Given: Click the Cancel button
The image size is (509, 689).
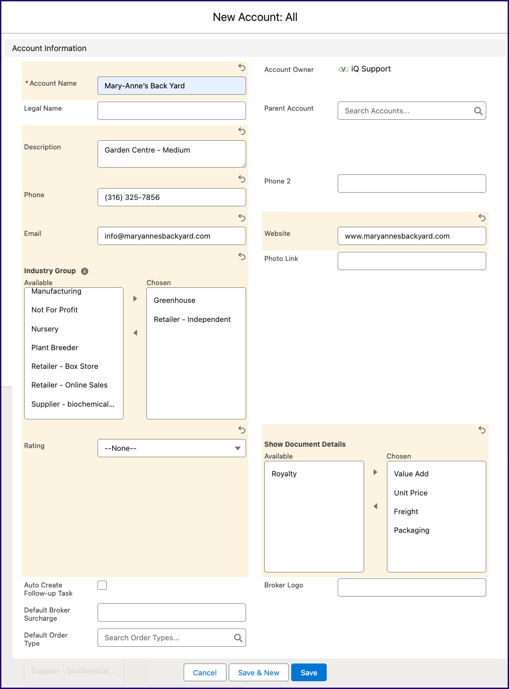Looking at the screenshot, I should (205, 673).
